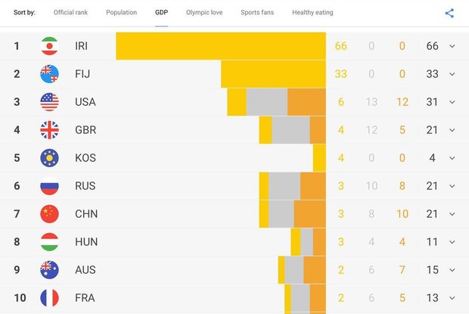469x314 pixels.
Task: Click the Kosovo flag icon
Action: tap(49, 158)
